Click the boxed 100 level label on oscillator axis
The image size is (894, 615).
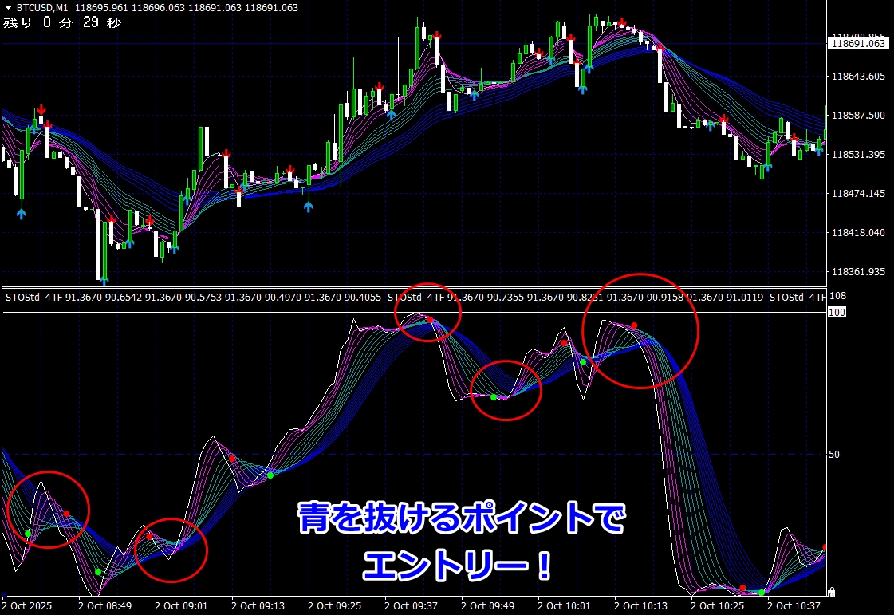[x=837, y=313]
